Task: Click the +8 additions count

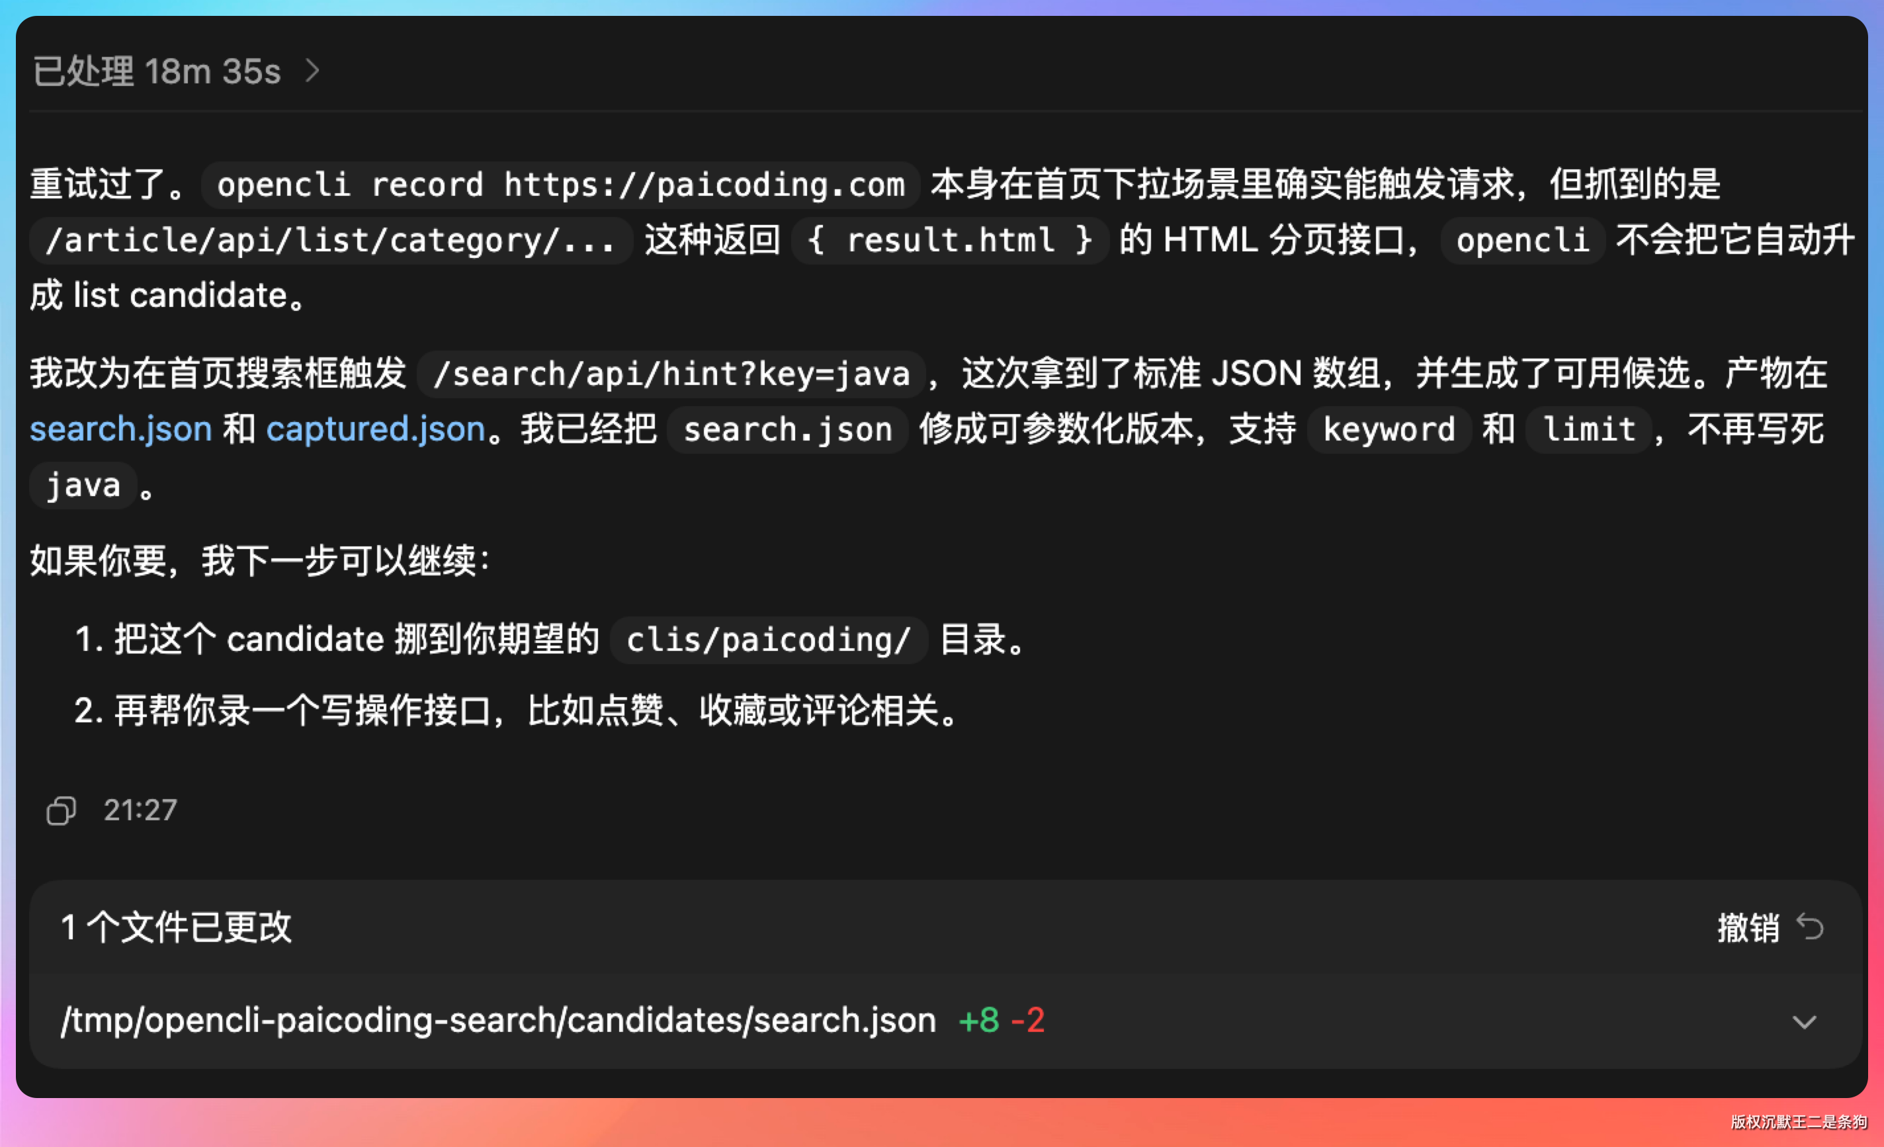Action: 978,1020
